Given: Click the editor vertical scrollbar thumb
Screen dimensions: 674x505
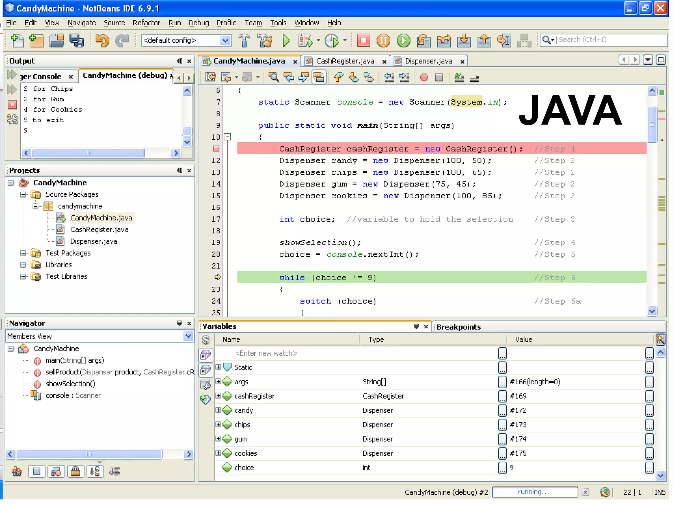Looking at the screenshot, I should click(652, 124).
